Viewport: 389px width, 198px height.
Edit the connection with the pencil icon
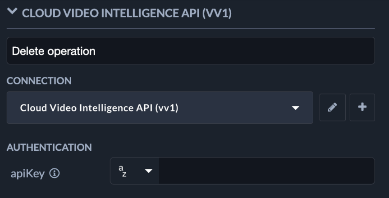click(333, 108)
